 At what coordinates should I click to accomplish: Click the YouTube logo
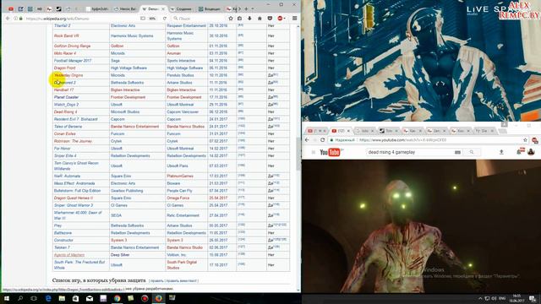pyautogui.click(x=331, y=152)
